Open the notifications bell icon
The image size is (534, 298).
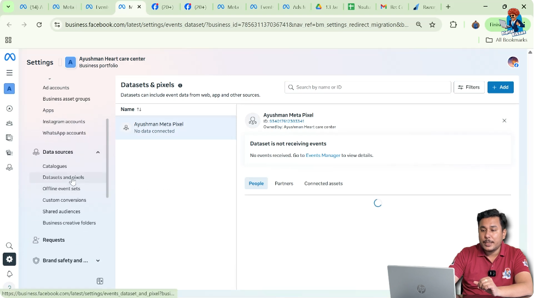[9, 274]
